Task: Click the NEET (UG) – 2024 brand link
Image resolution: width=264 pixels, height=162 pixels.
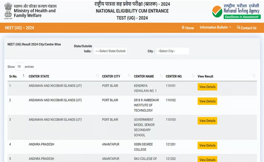Action: [19, 28]
